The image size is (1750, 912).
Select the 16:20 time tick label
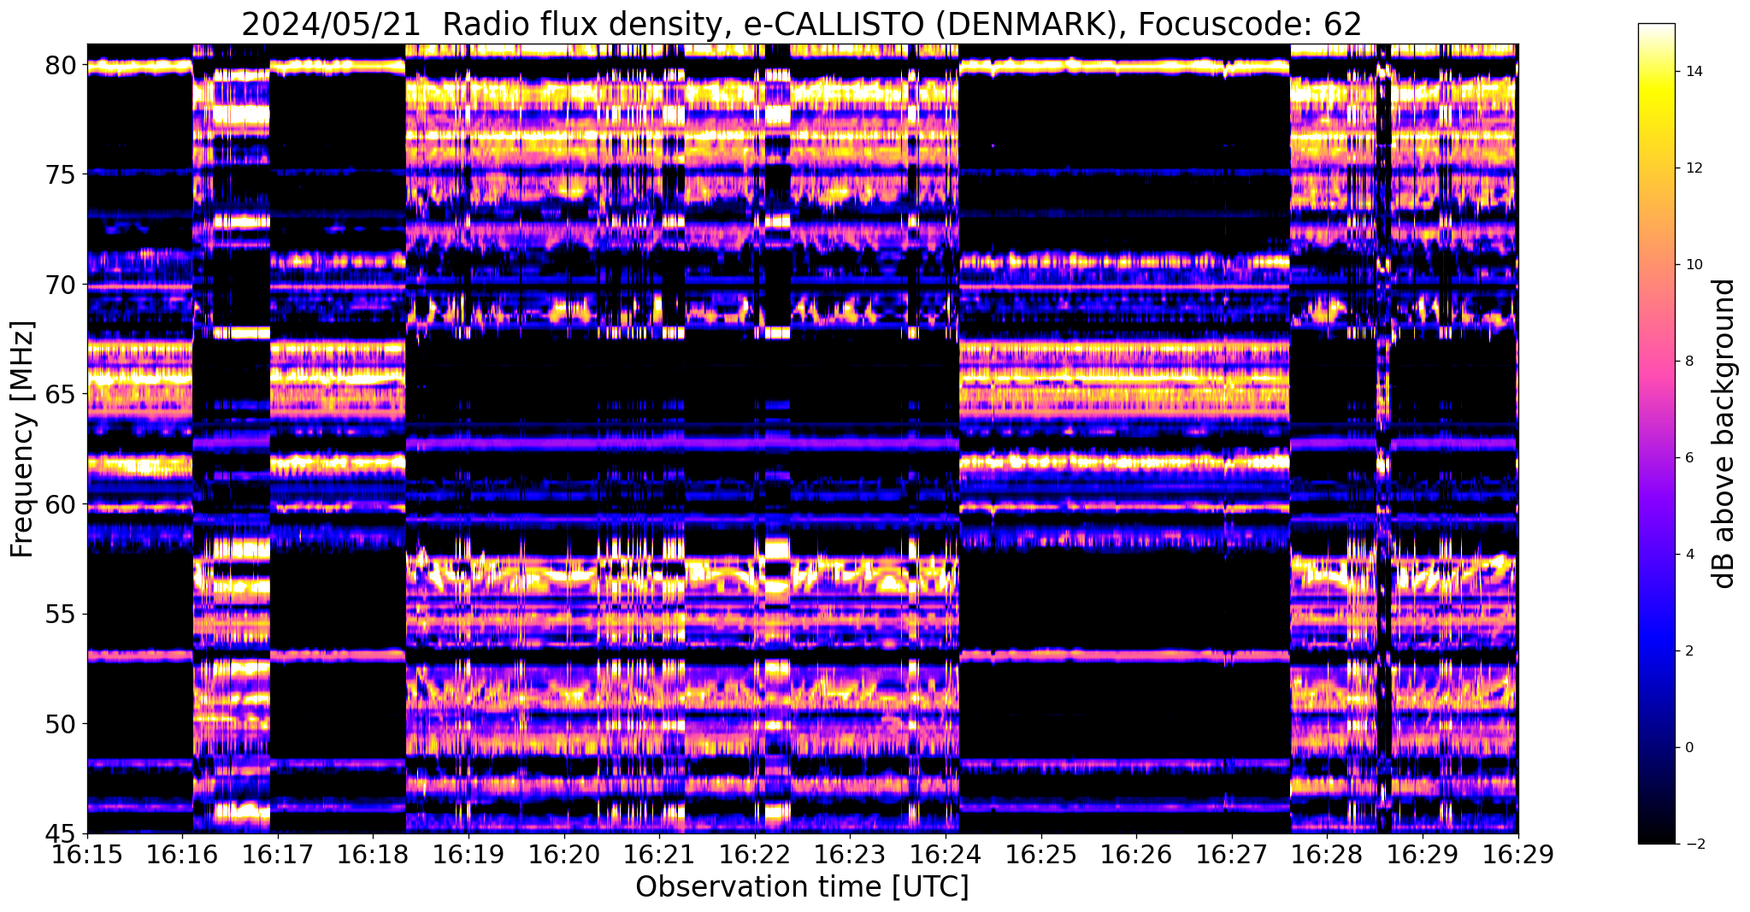pyautogui.click(x=564, y=856)
